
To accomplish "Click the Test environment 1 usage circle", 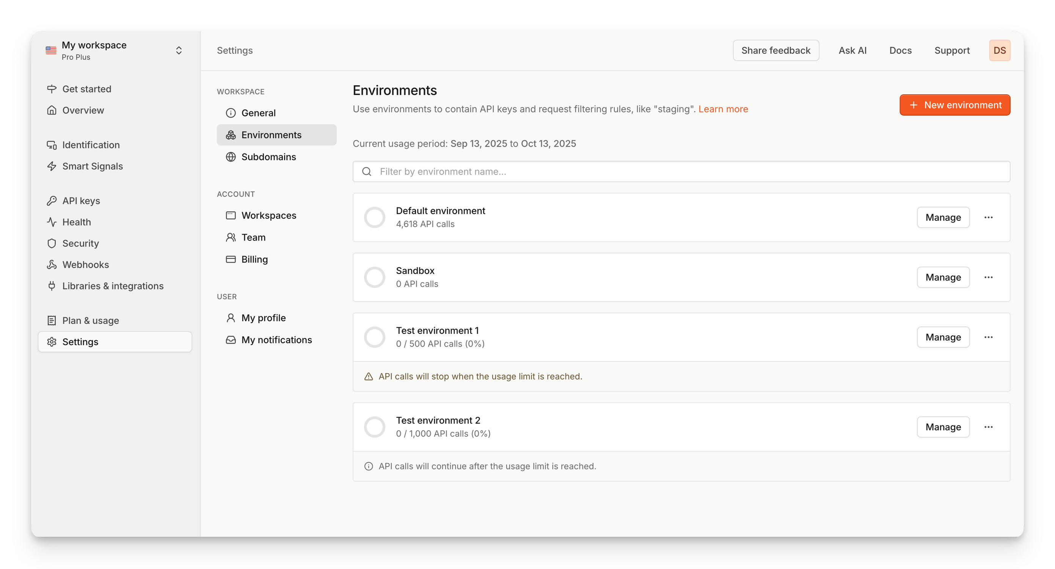I will pyautogui.click(x=374, y=337).
